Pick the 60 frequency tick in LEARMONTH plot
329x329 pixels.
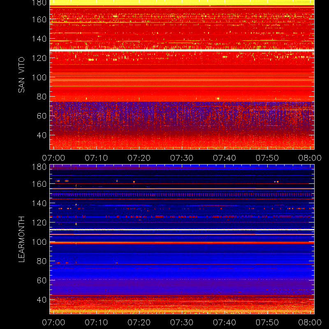pos(42,280)
